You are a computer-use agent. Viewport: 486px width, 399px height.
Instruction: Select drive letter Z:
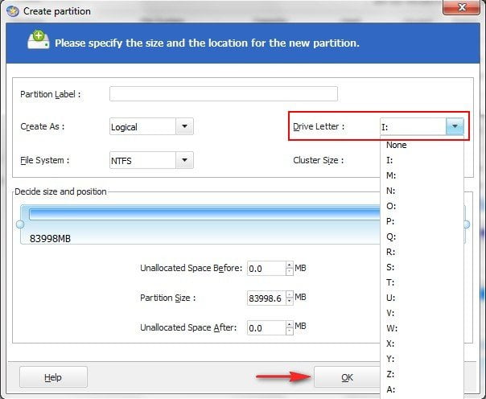coord(392,373)
